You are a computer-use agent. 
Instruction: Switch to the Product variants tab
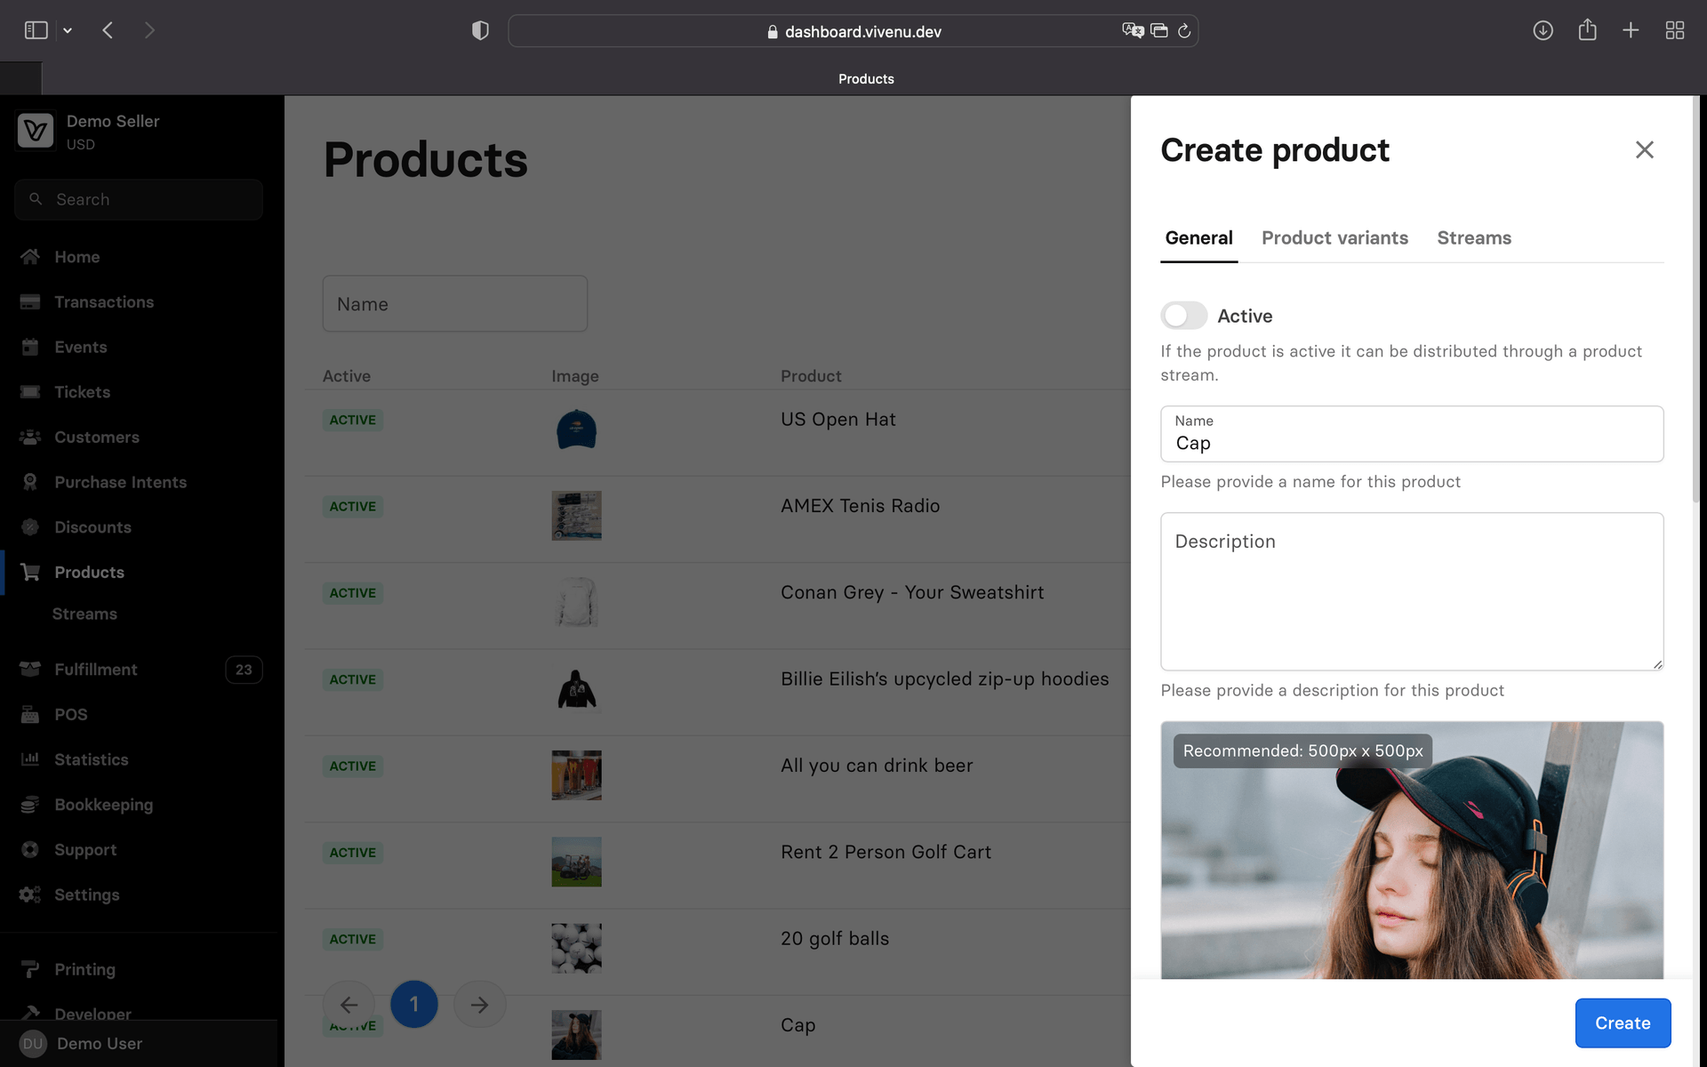pos(1334,238)
